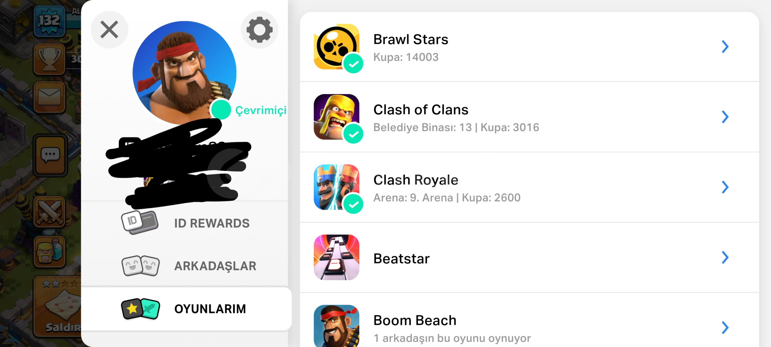Expand the Clash Royale row chevron

coord(725,187)
